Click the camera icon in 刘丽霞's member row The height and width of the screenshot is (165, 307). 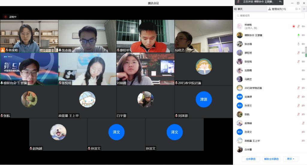[x=303, y=70]
